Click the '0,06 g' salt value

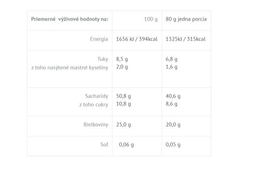[126, 145]
